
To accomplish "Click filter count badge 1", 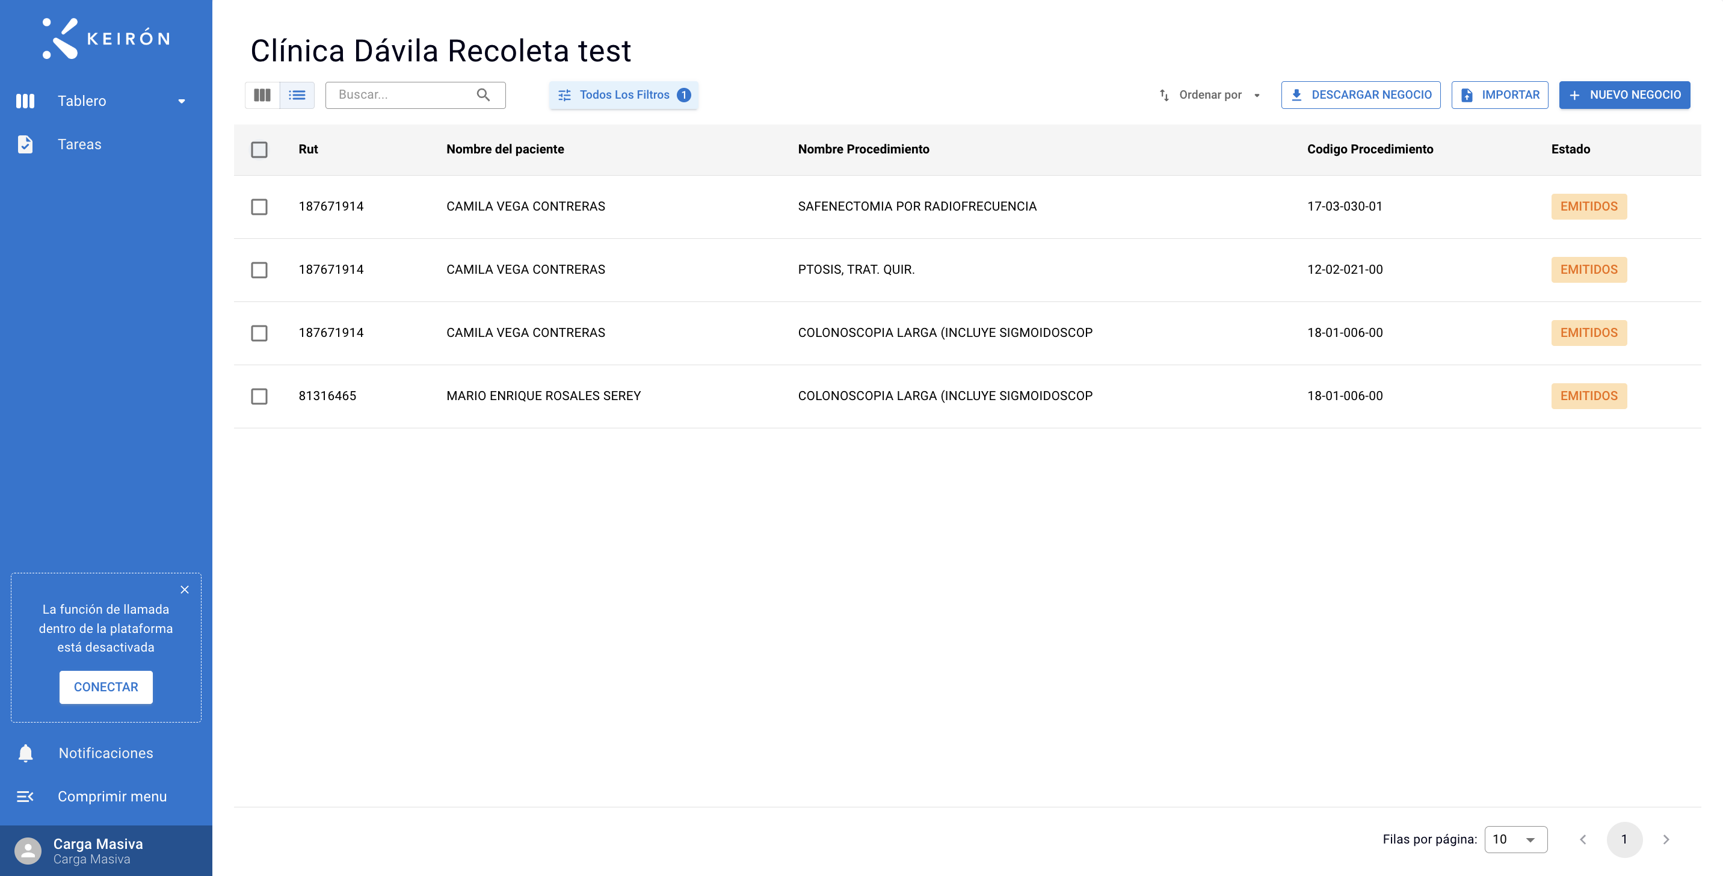I will pos(683,95).
